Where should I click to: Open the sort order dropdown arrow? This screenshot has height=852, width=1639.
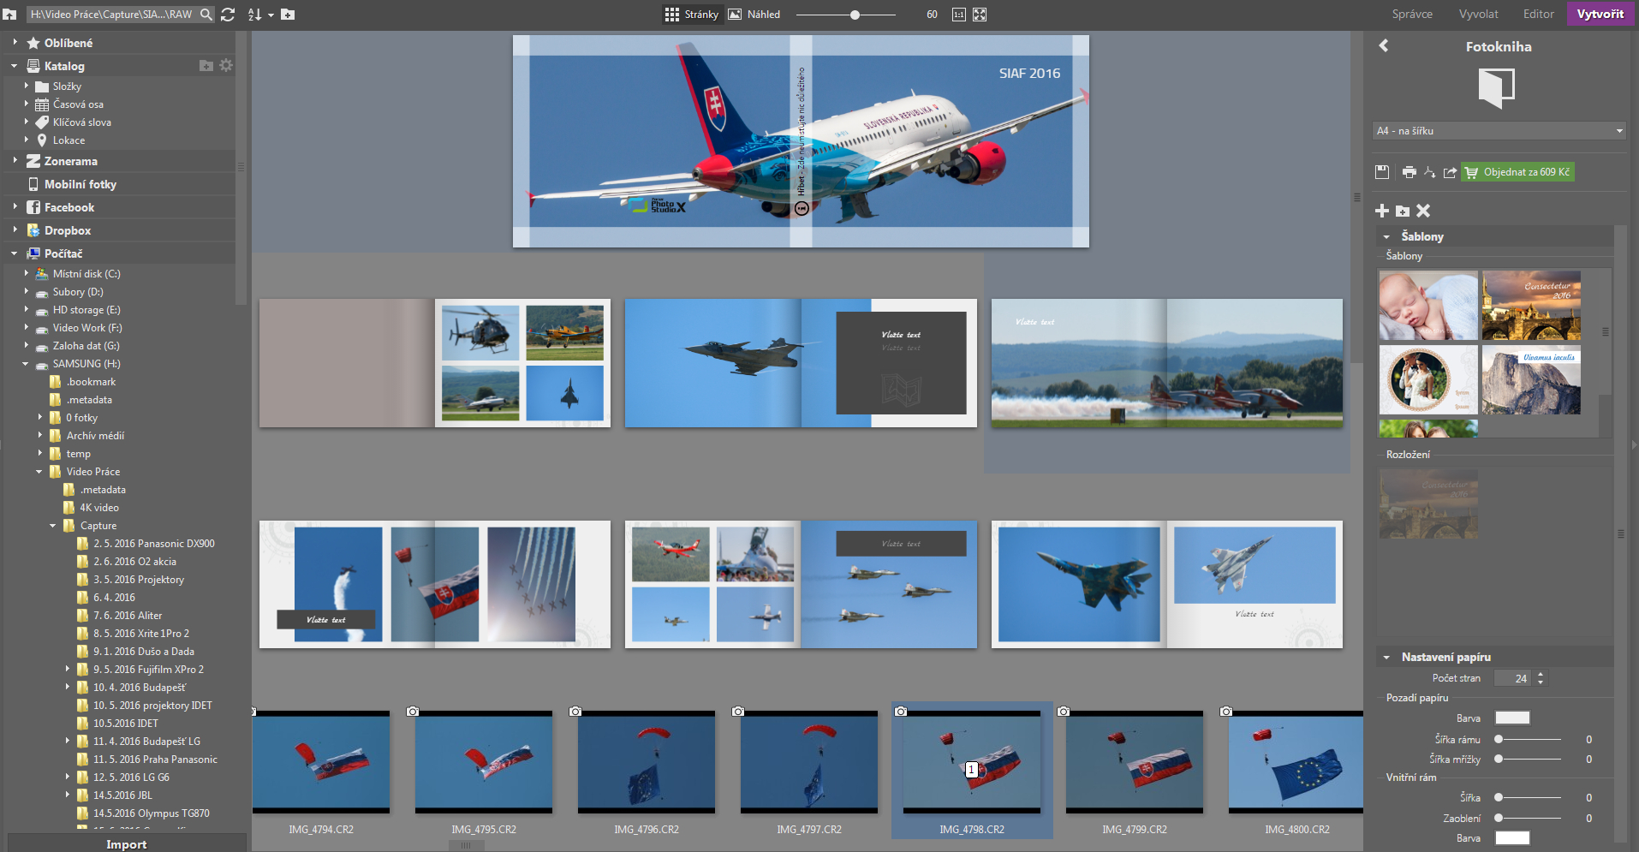click(271, 15)
